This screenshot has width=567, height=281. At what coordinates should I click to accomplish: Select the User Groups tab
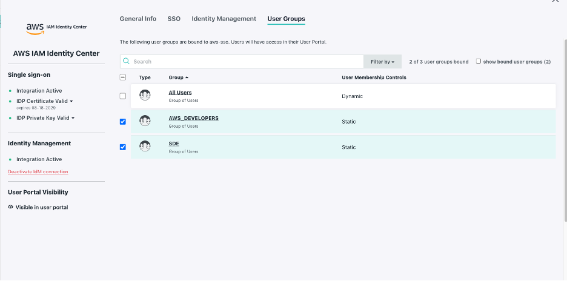286,19
